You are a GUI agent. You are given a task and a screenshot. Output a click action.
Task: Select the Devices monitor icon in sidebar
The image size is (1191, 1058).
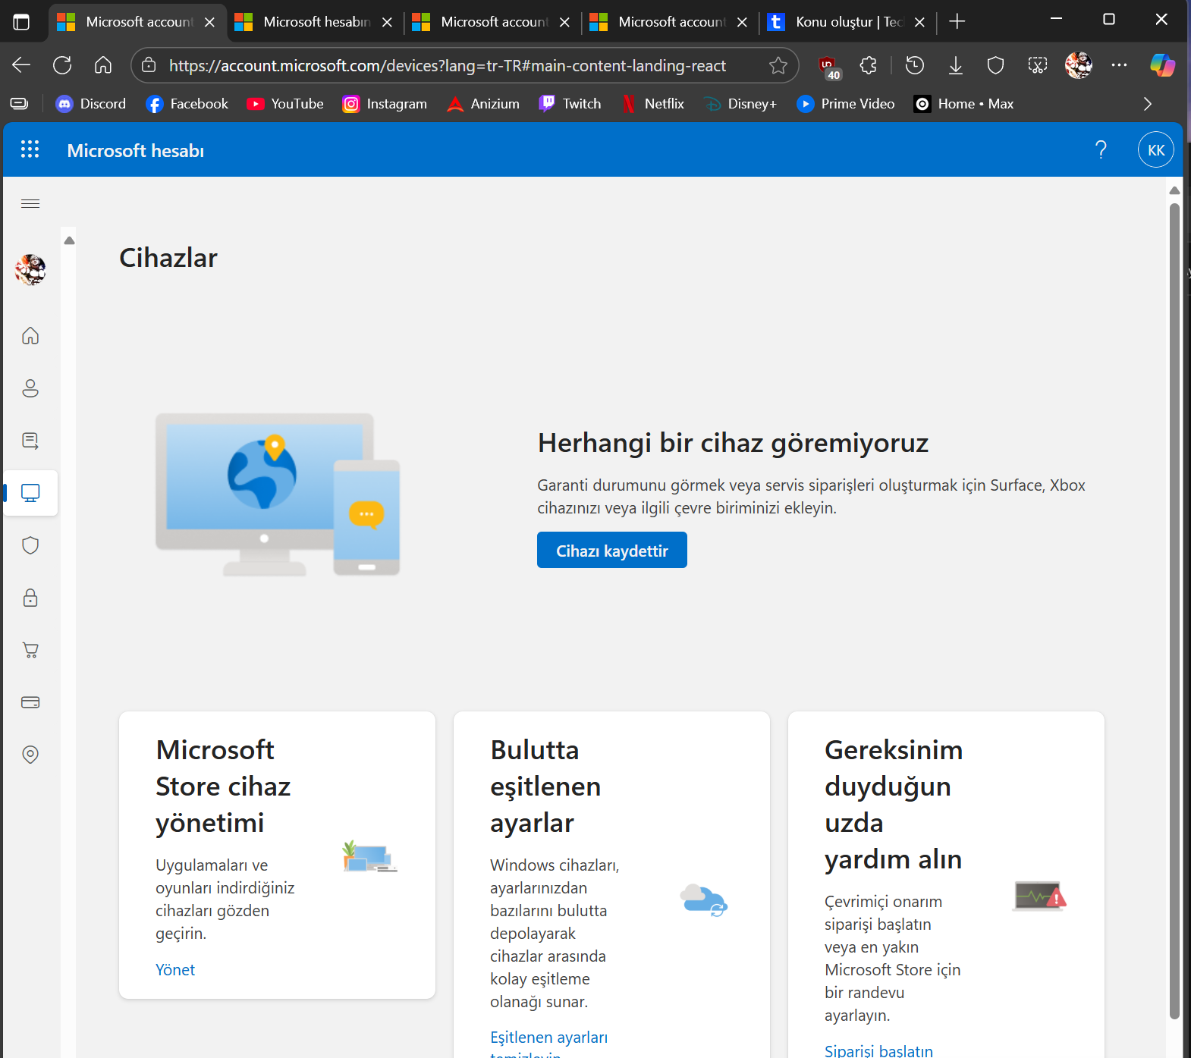(x=30, y=493)
